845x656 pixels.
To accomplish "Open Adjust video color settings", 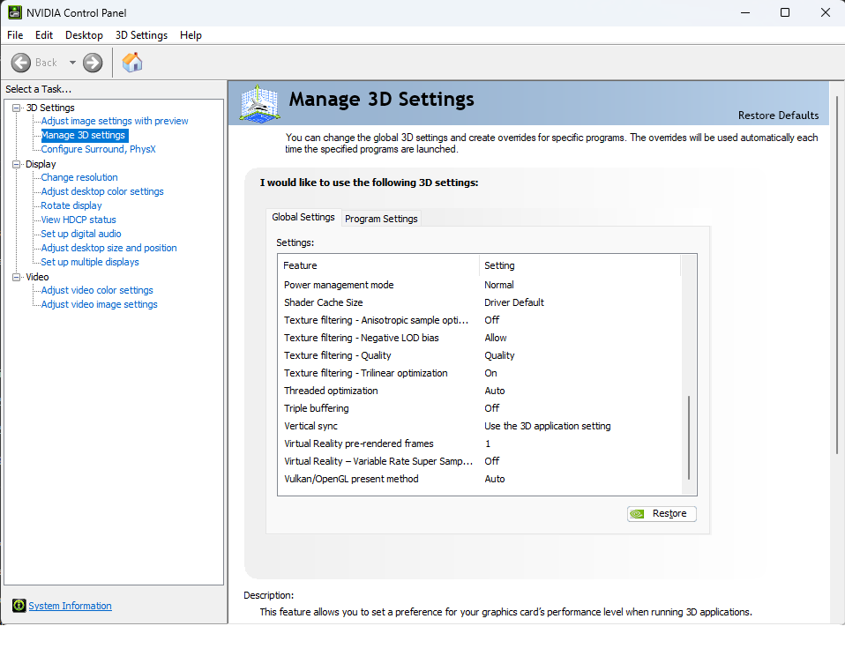I will coord(97,290).
